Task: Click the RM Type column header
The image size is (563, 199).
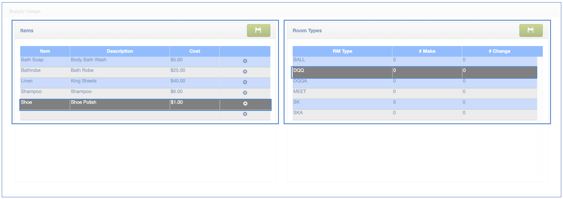Action: (342, 51)
